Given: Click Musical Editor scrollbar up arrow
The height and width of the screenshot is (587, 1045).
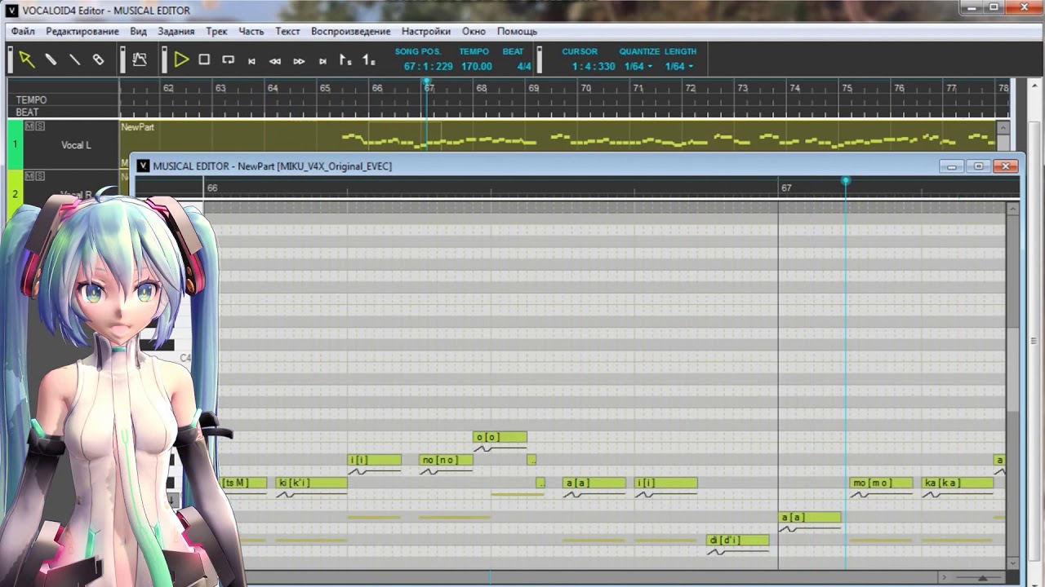Looking at the screenshot, I should point(1012,210).
